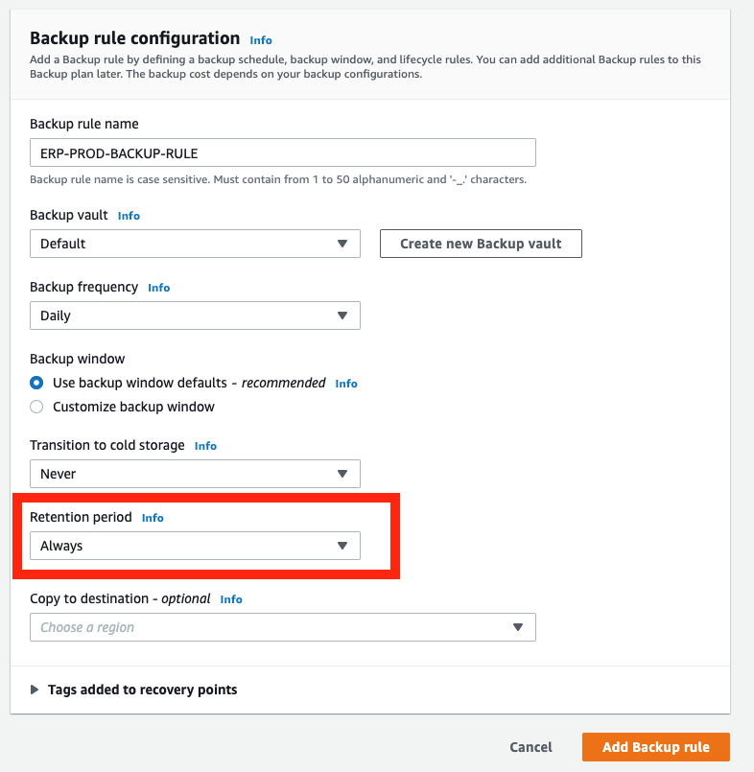Click the Backup rule name text field

click(283, 152)
